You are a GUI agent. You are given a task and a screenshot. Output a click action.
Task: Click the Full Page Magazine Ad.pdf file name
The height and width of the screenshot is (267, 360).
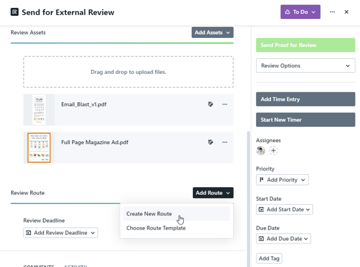click(x=95, y=142)
